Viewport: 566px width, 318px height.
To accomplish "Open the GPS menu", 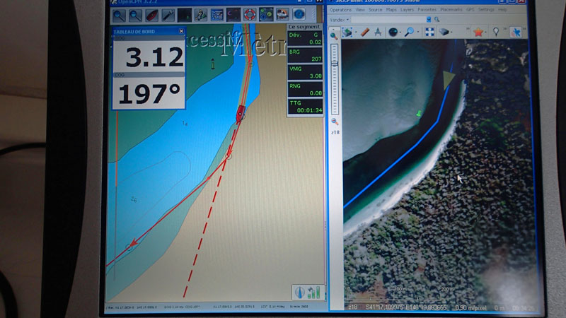I will [x=470, y=10].
